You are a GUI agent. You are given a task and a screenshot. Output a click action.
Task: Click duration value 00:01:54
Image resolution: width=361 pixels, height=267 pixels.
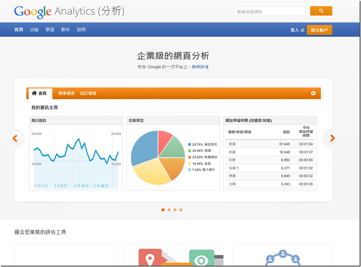pyautogui.click(x=306, y=144)
